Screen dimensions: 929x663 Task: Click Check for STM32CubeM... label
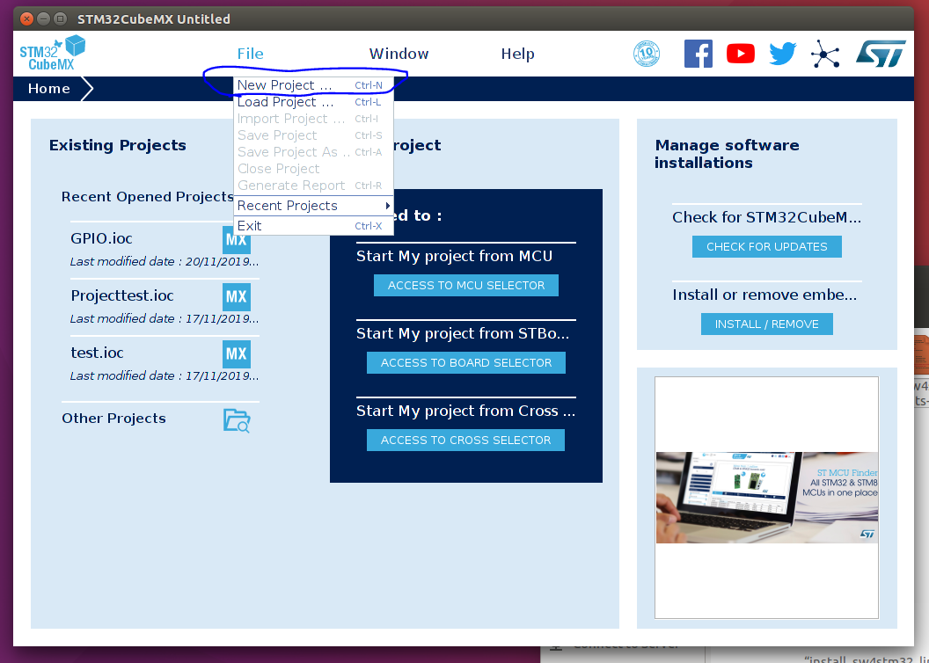pos(766,217)
